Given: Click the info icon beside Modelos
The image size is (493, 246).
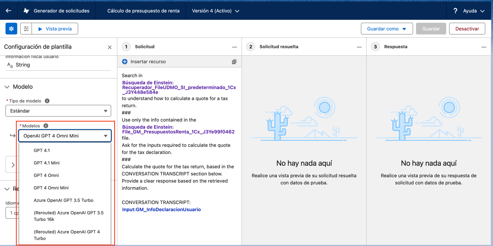Looking at the screenshot, I should click(x=46, y=126).
